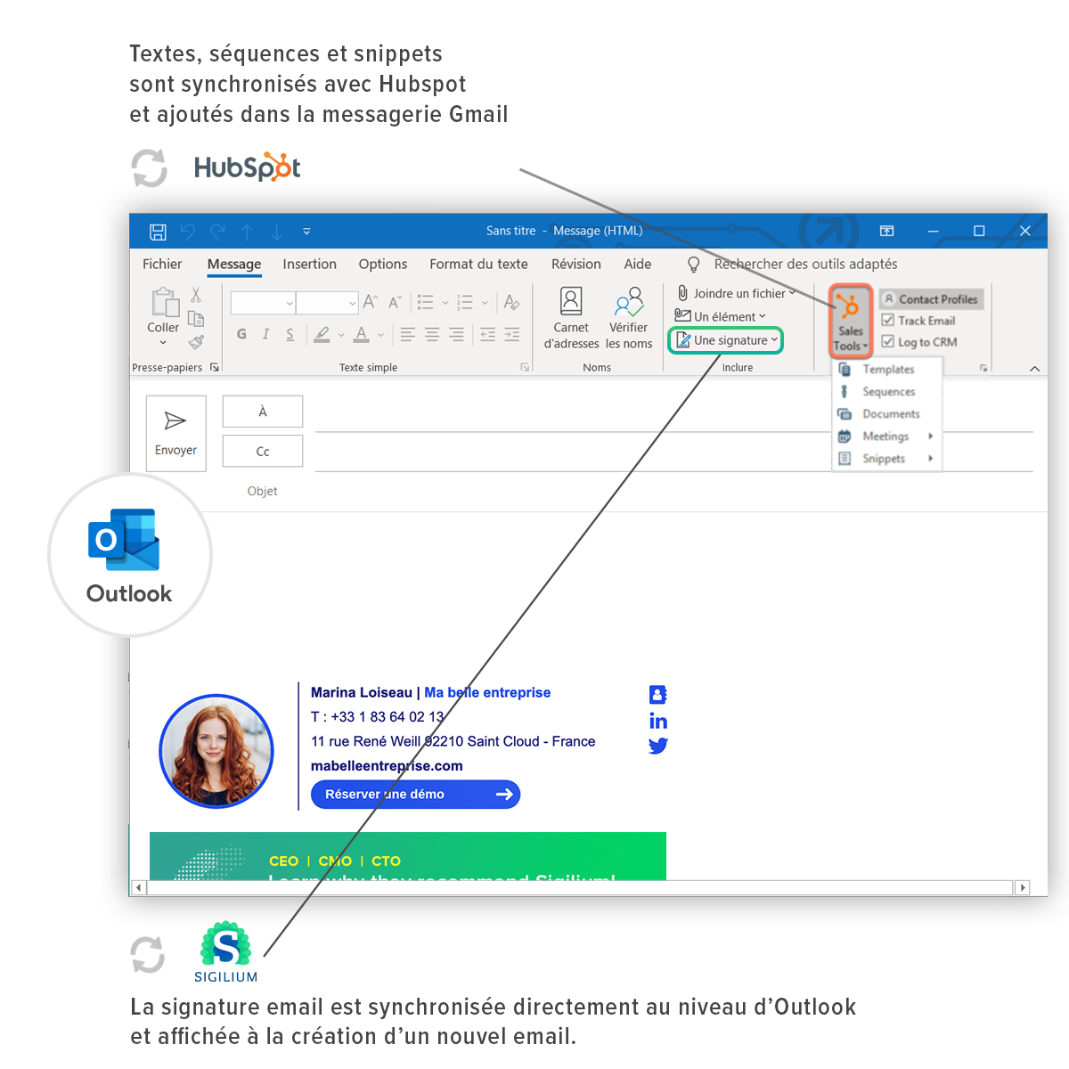Align text to the left
Screen dimensions: 1069x1069
coord(407,334)
